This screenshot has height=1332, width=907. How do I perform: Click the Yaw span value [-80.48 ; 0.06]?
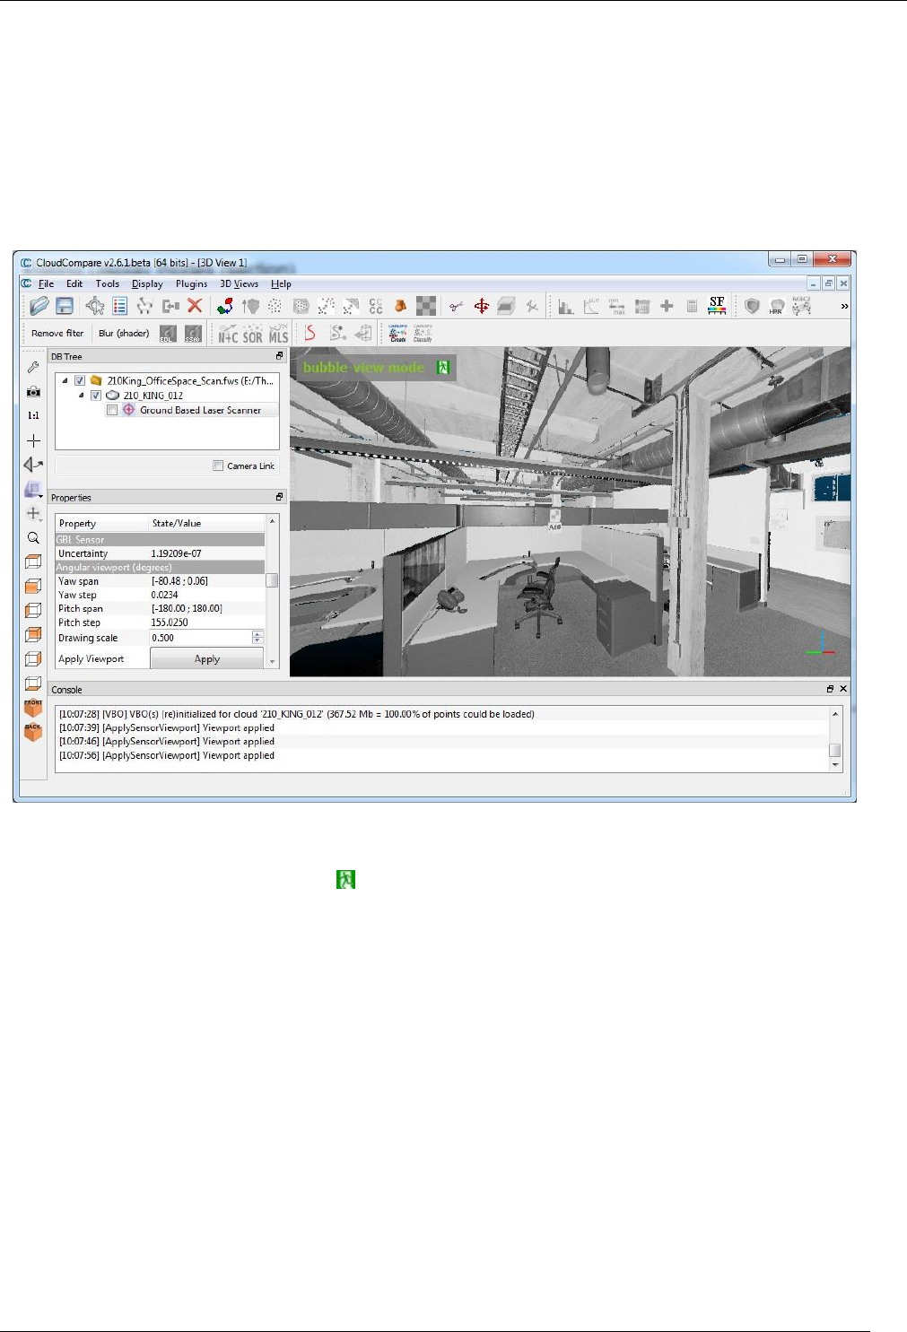[179, 581]
